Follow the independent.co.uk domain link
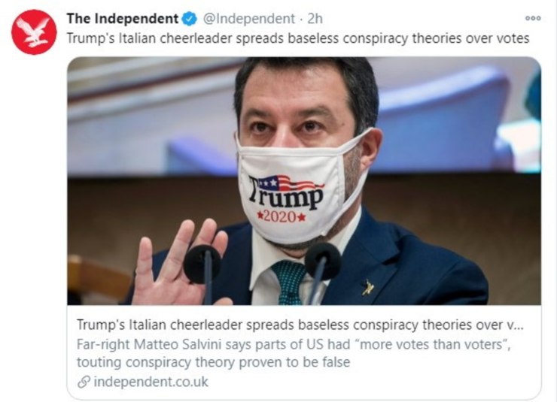 click(151, 382)
